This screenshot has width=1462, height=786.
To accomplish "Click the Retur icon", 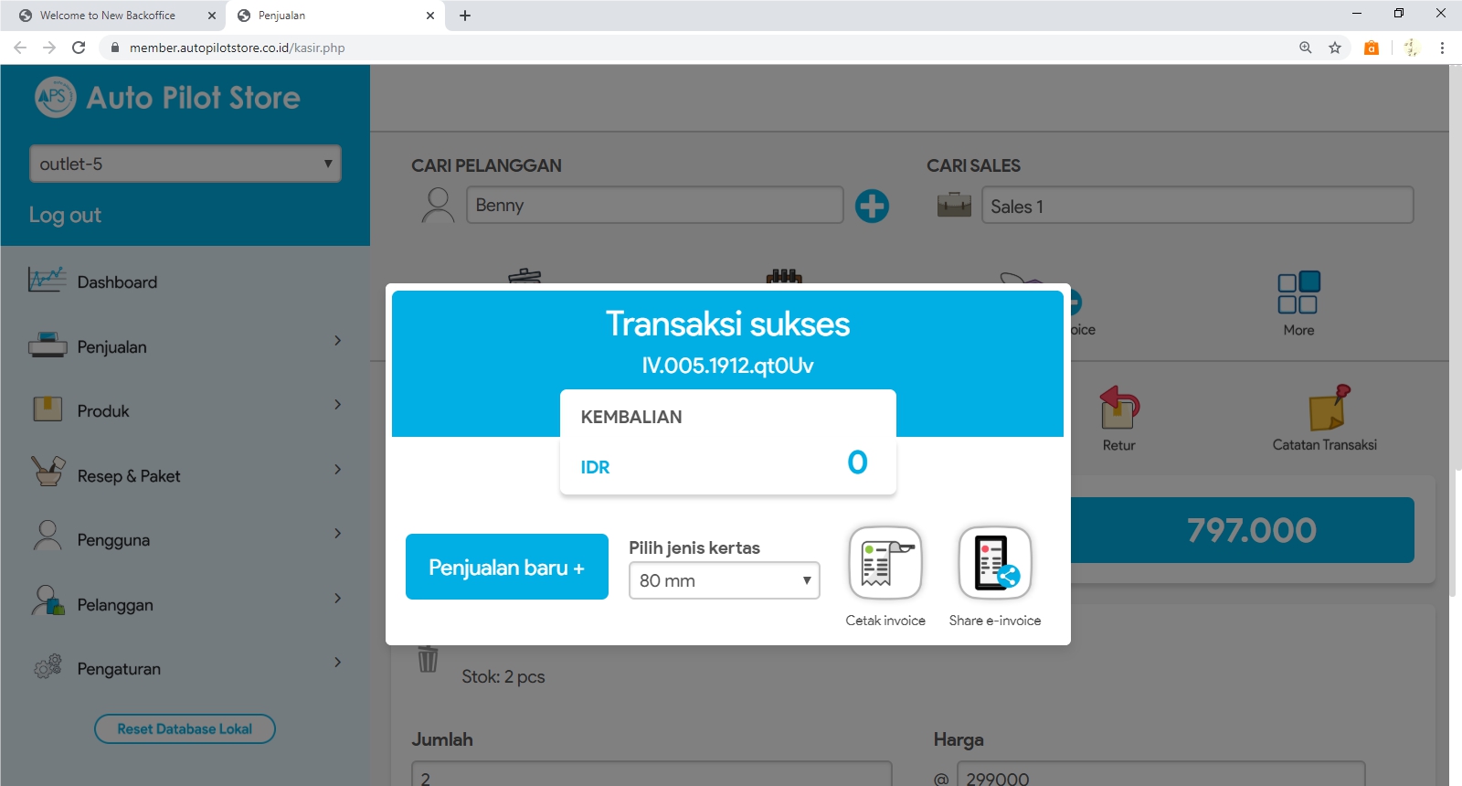I will click(1118, 408).
